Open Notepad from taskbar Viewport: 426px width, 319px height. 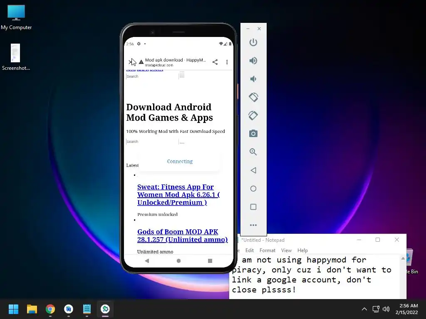coord(87,309)
